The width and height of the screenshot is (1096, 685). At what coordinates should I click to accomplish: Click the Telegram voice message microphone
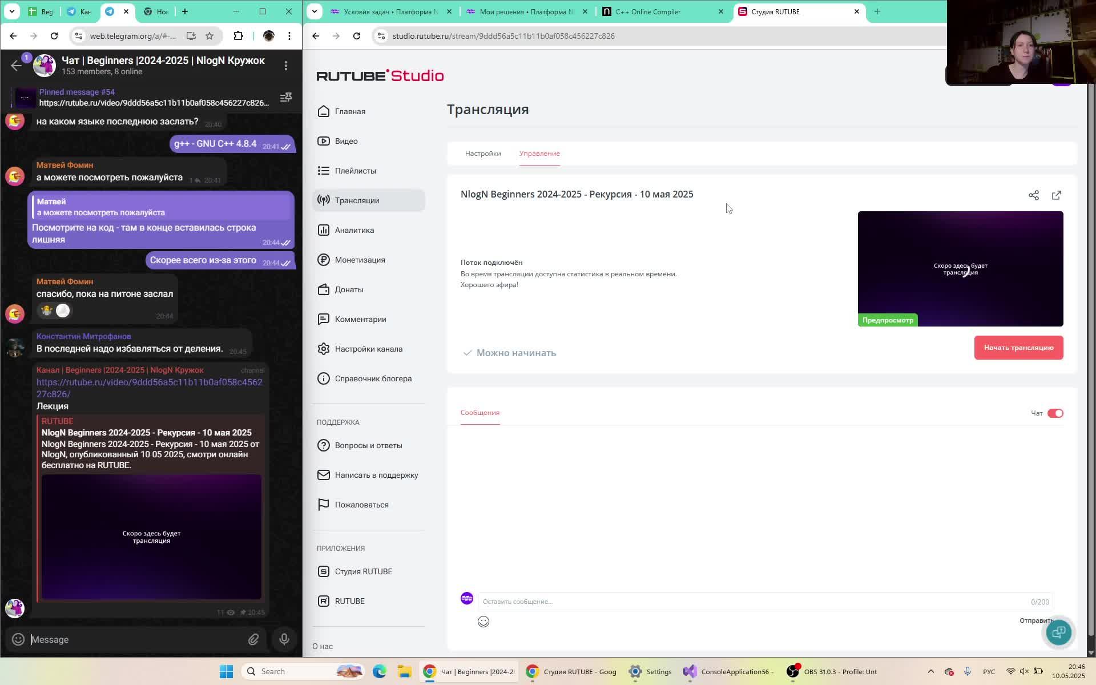pos(284,639)
